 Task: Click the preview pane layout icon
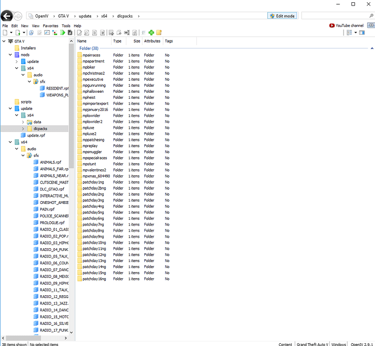(x=362, y=33)
